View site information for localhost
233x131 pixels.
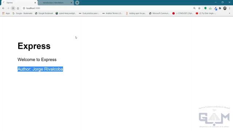tap(24, 8)
